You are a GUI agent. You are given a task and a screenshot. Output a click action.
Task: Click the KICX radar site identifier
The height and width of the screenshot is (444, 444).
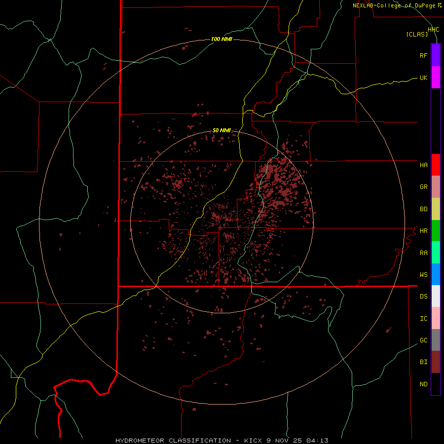tap(253, 441)
